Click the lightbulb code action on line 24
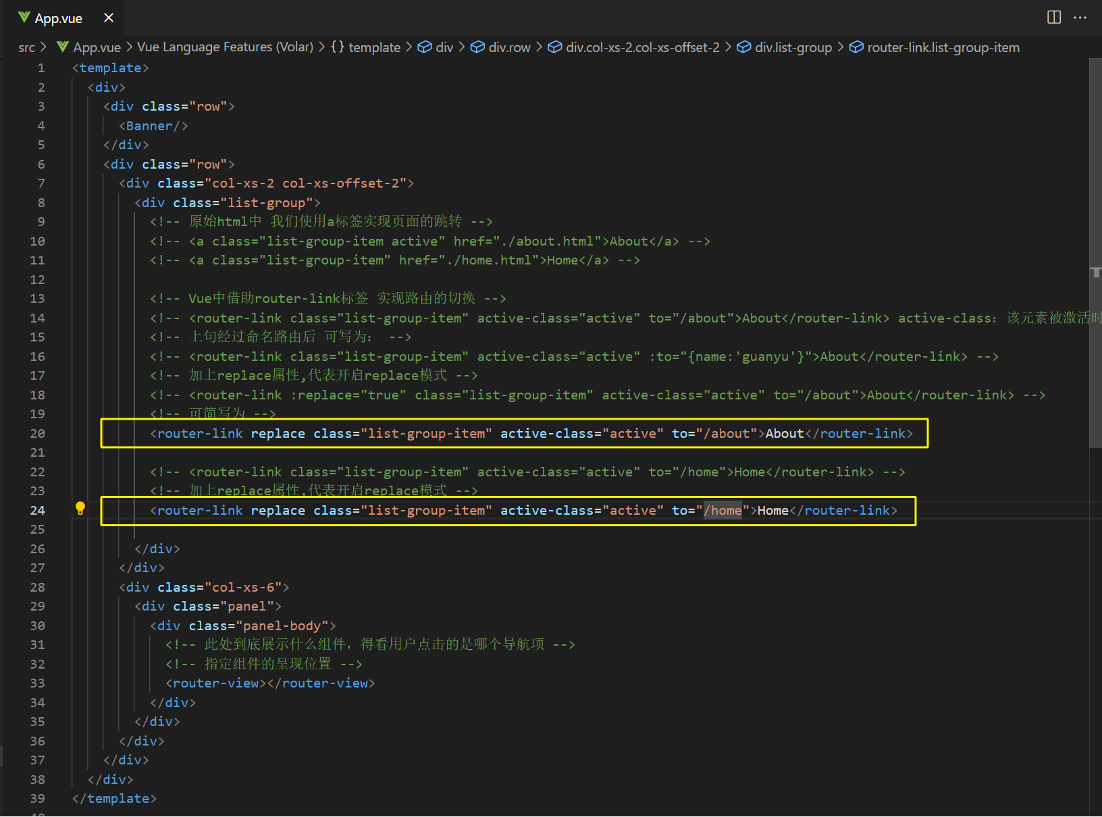 (80, 509)
